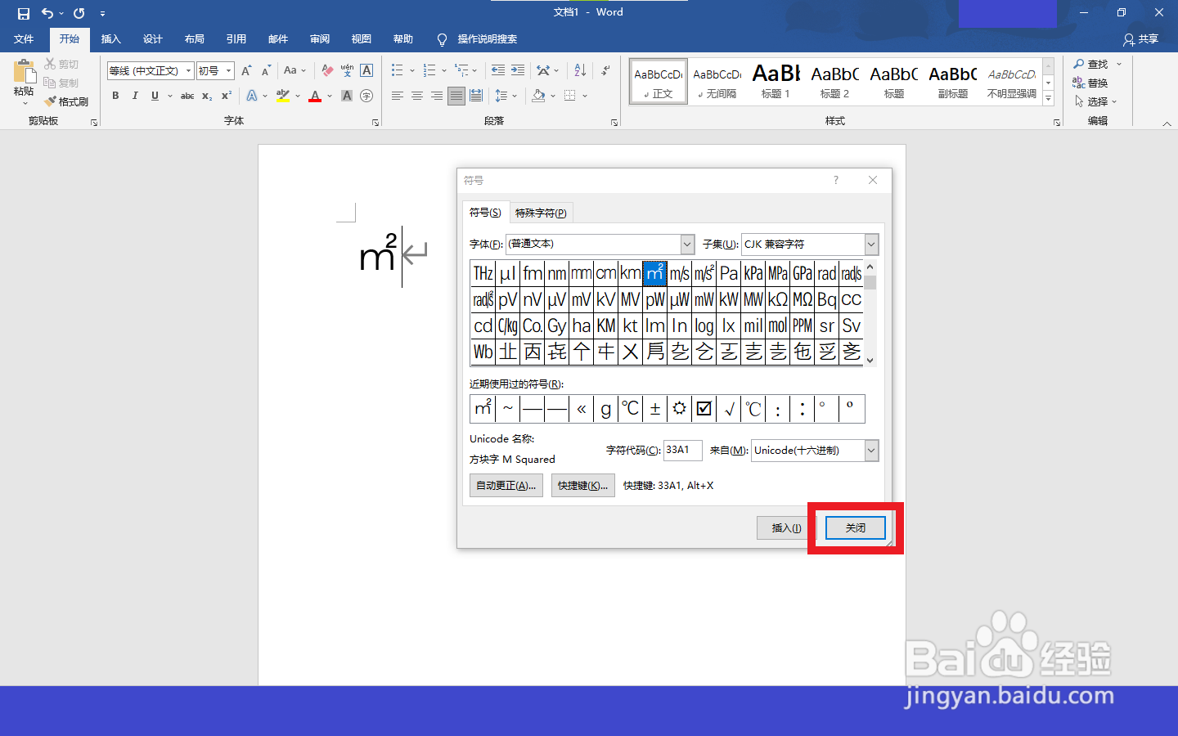
Task: Click the Distributed alignment icon
Action: click(476, 96)
